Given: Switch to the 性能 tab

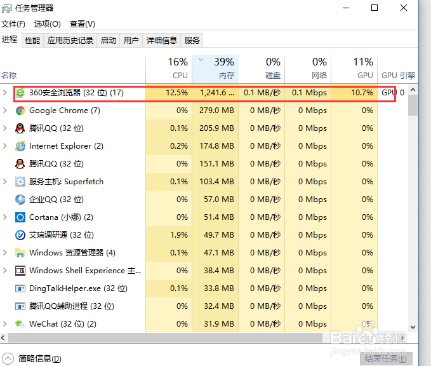Looking at the screenshot, I should (32, 41).
